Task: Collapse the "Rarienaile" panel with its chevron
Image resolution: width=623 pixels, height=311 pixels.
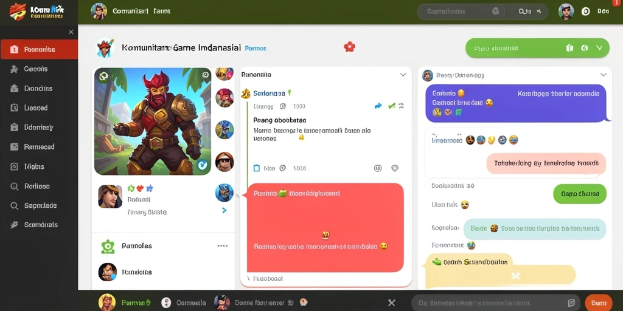Action: (403, 75)
